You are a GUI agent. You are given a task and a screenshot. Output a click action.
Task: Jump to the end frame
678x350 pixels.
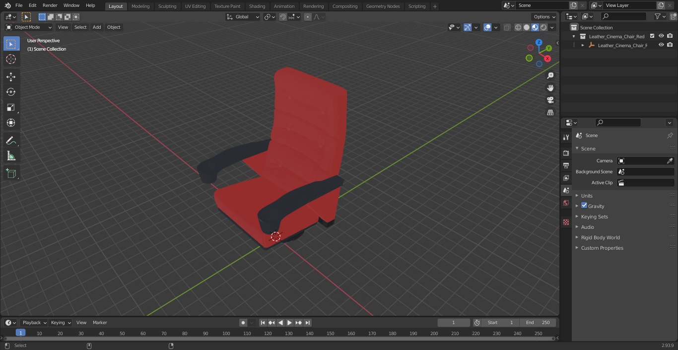[308, 323]
